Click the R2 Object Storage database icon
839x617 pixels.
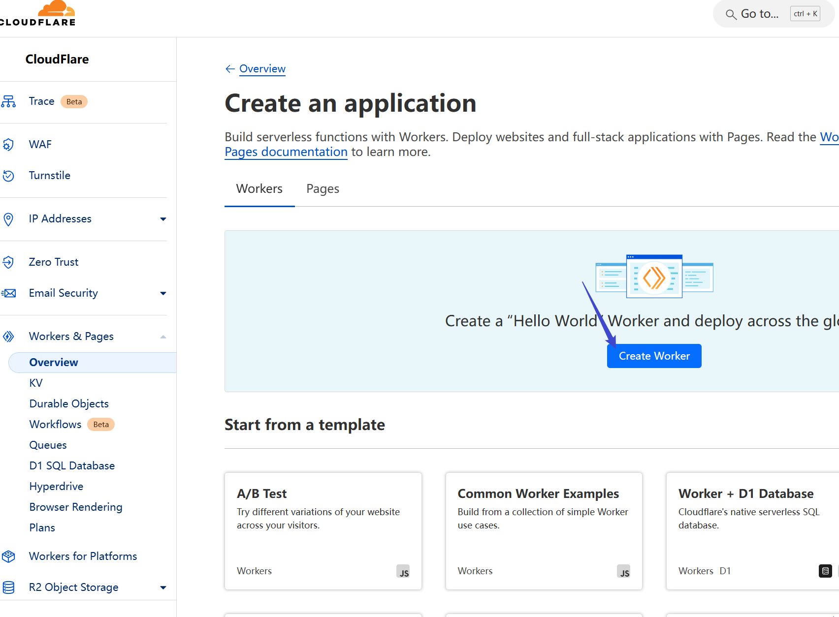coord(8,587)
